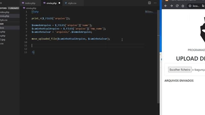Click the $caminhoSalvar variable on line 7
Viewport: 205px width, 115px height.
point(41,32)
